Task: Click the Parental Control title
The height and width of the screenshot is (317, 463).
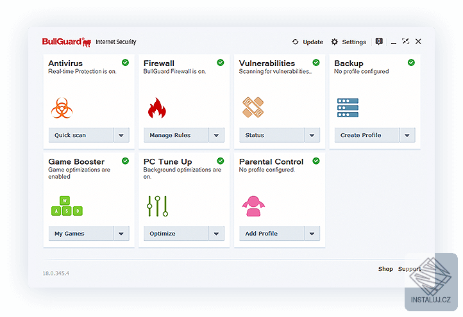Action: pos(271,161)
